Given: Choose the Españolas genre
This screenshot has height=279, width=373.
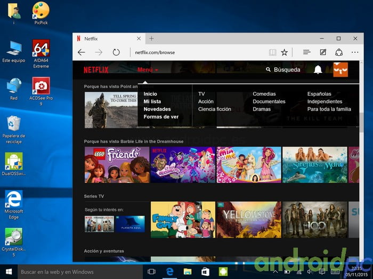Looking at the screenshot, I should coord(319,94).
